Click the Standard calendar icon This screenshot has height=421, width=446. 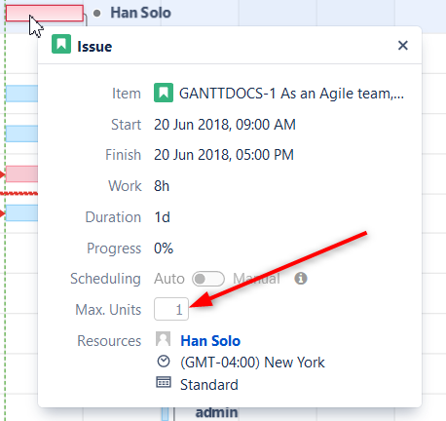164,382
